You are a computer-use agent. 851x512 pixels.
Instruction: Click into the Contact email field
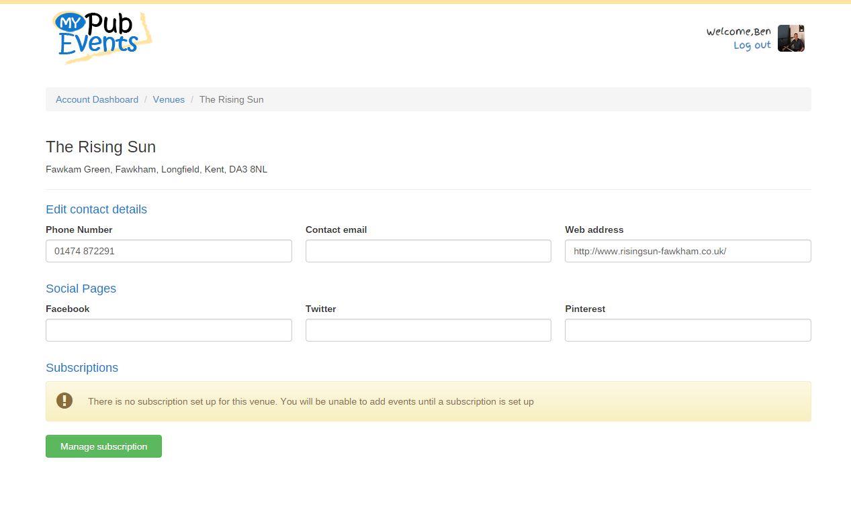pos(429,251)
